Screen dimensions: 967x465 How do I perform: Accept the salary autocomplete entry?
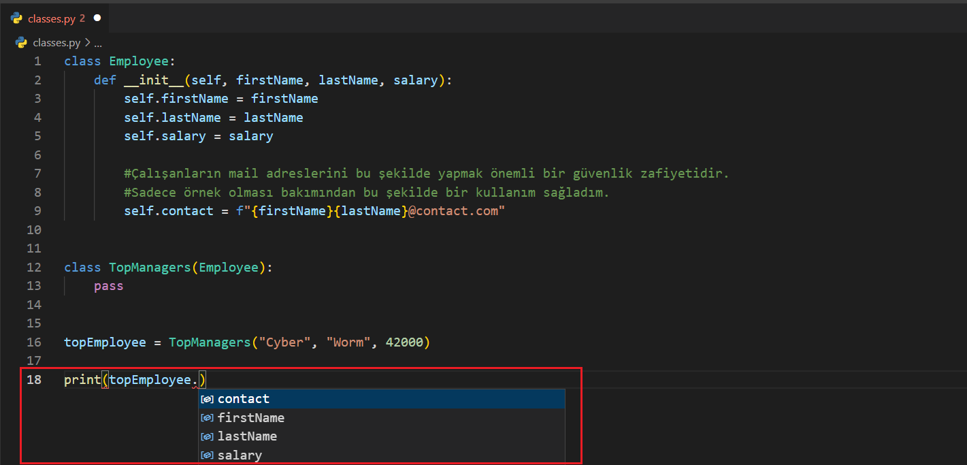pyautogui.click(x=240, y=455)
